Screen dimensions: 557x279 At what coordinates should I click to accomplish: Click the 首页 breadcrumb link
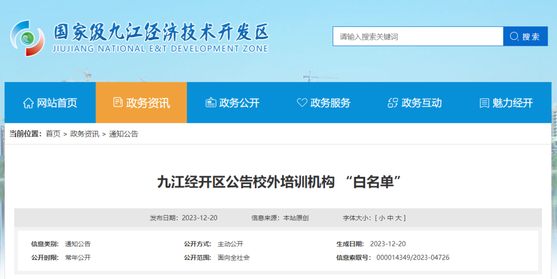point(53,134)
